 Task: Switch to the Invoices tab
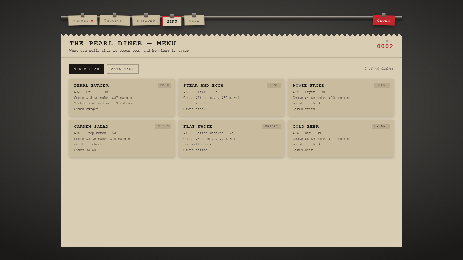tap(115, 21)
